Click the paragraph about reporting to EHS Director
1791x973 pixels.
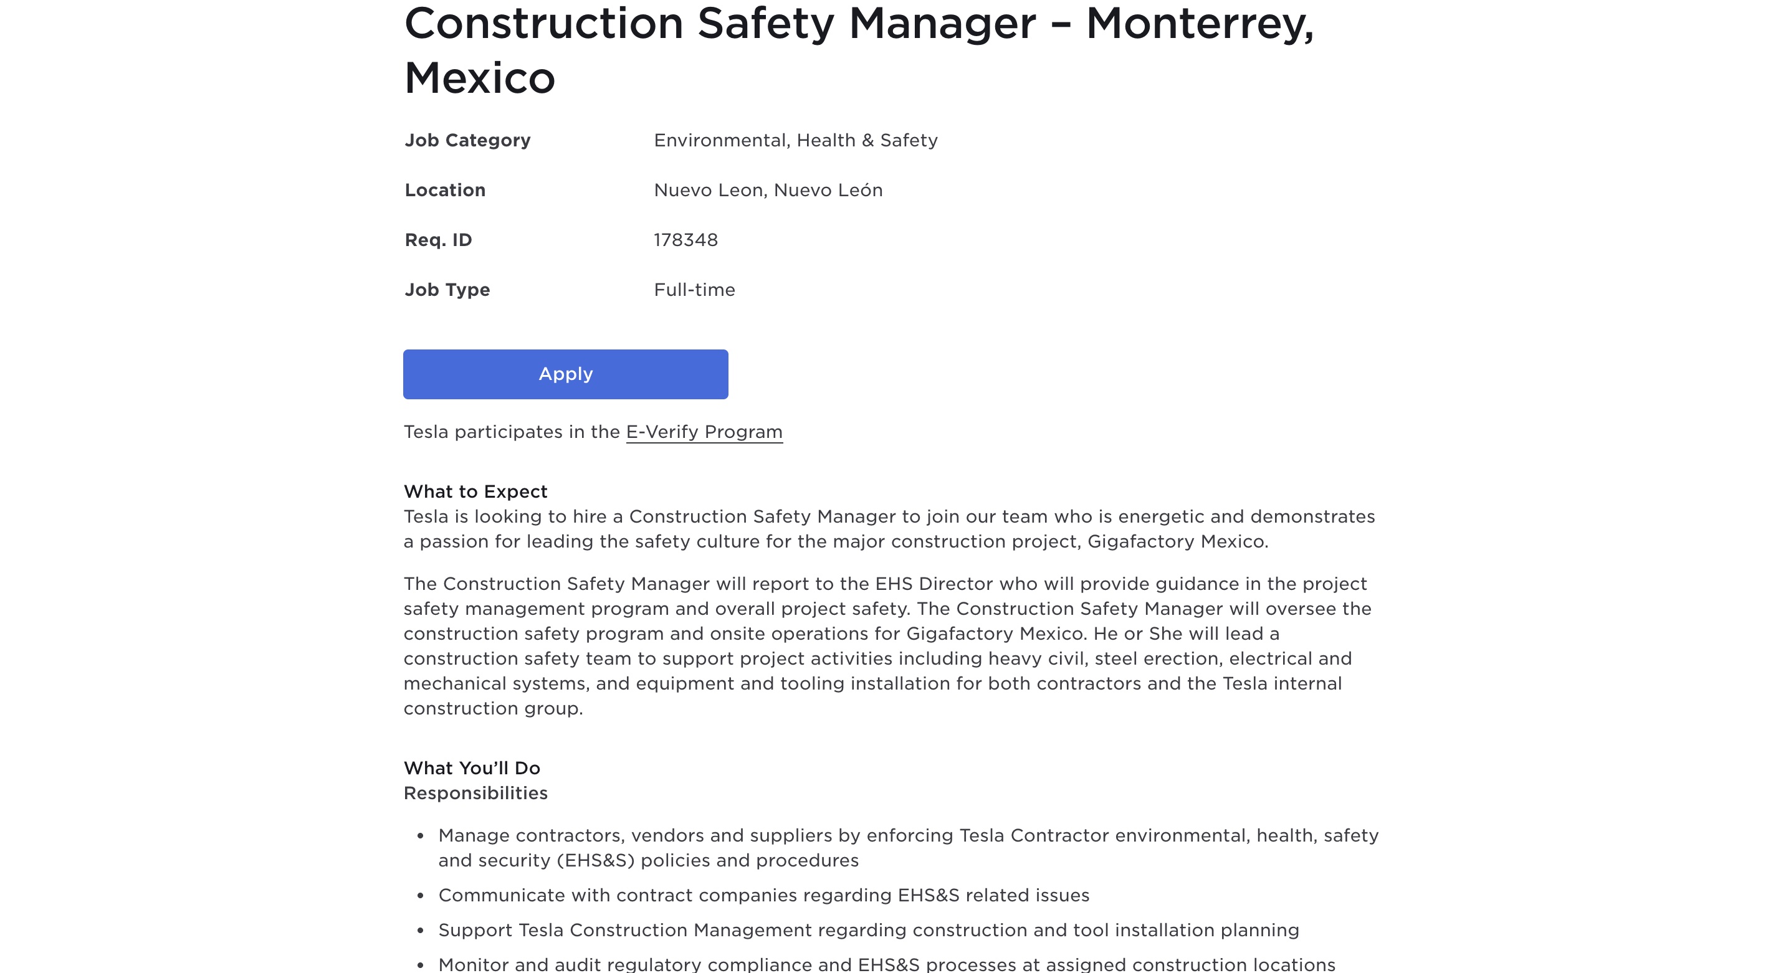click(x=888, y=645)
